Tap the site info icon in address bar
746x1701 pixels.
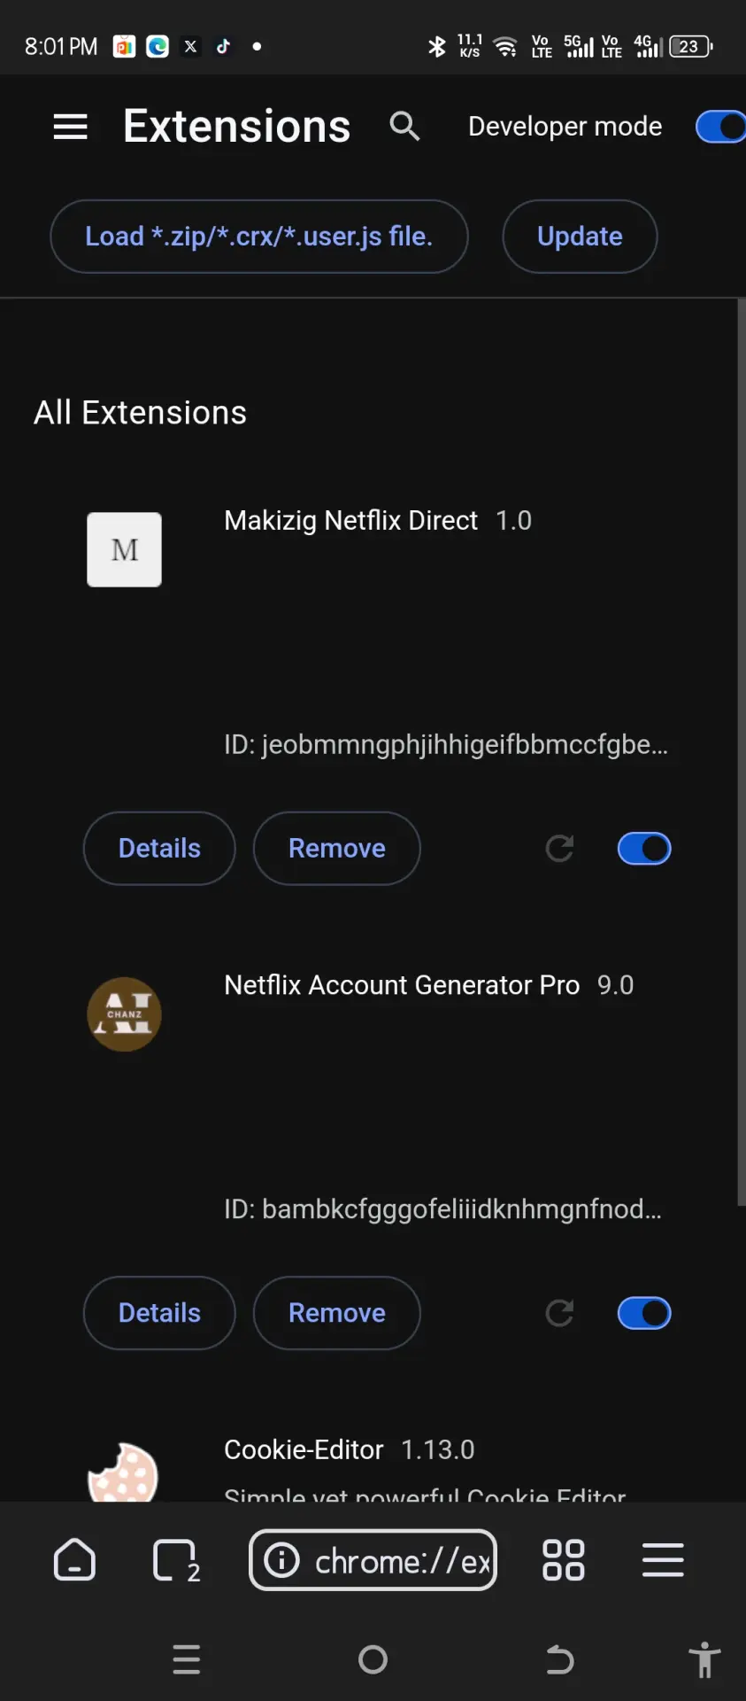282,1559
